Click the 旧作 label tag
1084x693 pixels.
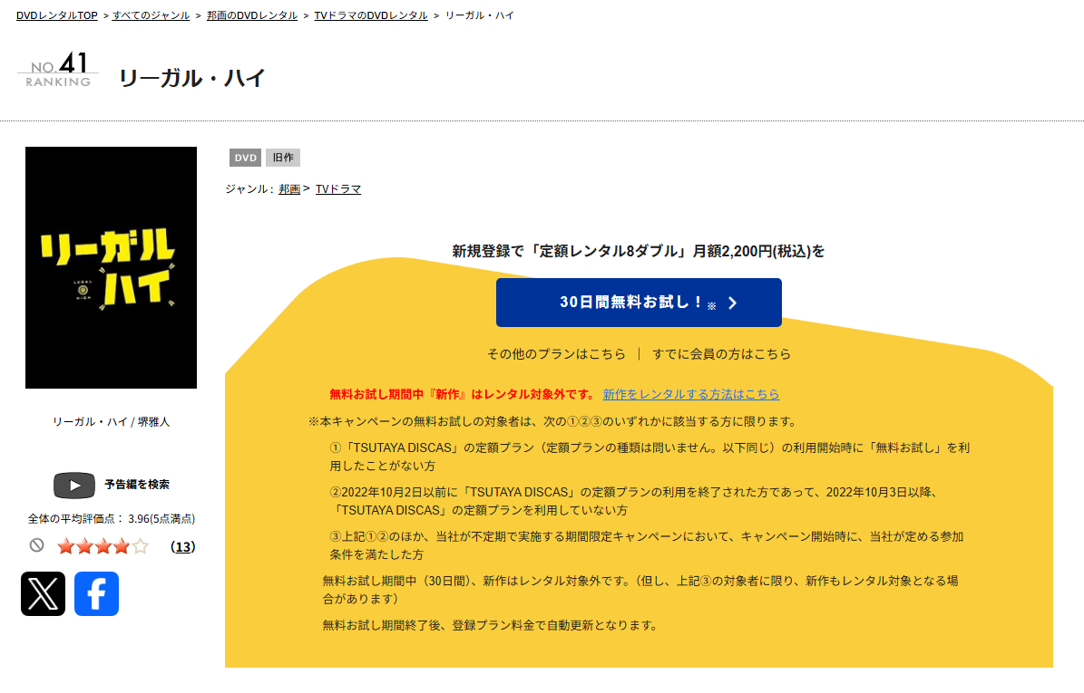tap(283, 158)
